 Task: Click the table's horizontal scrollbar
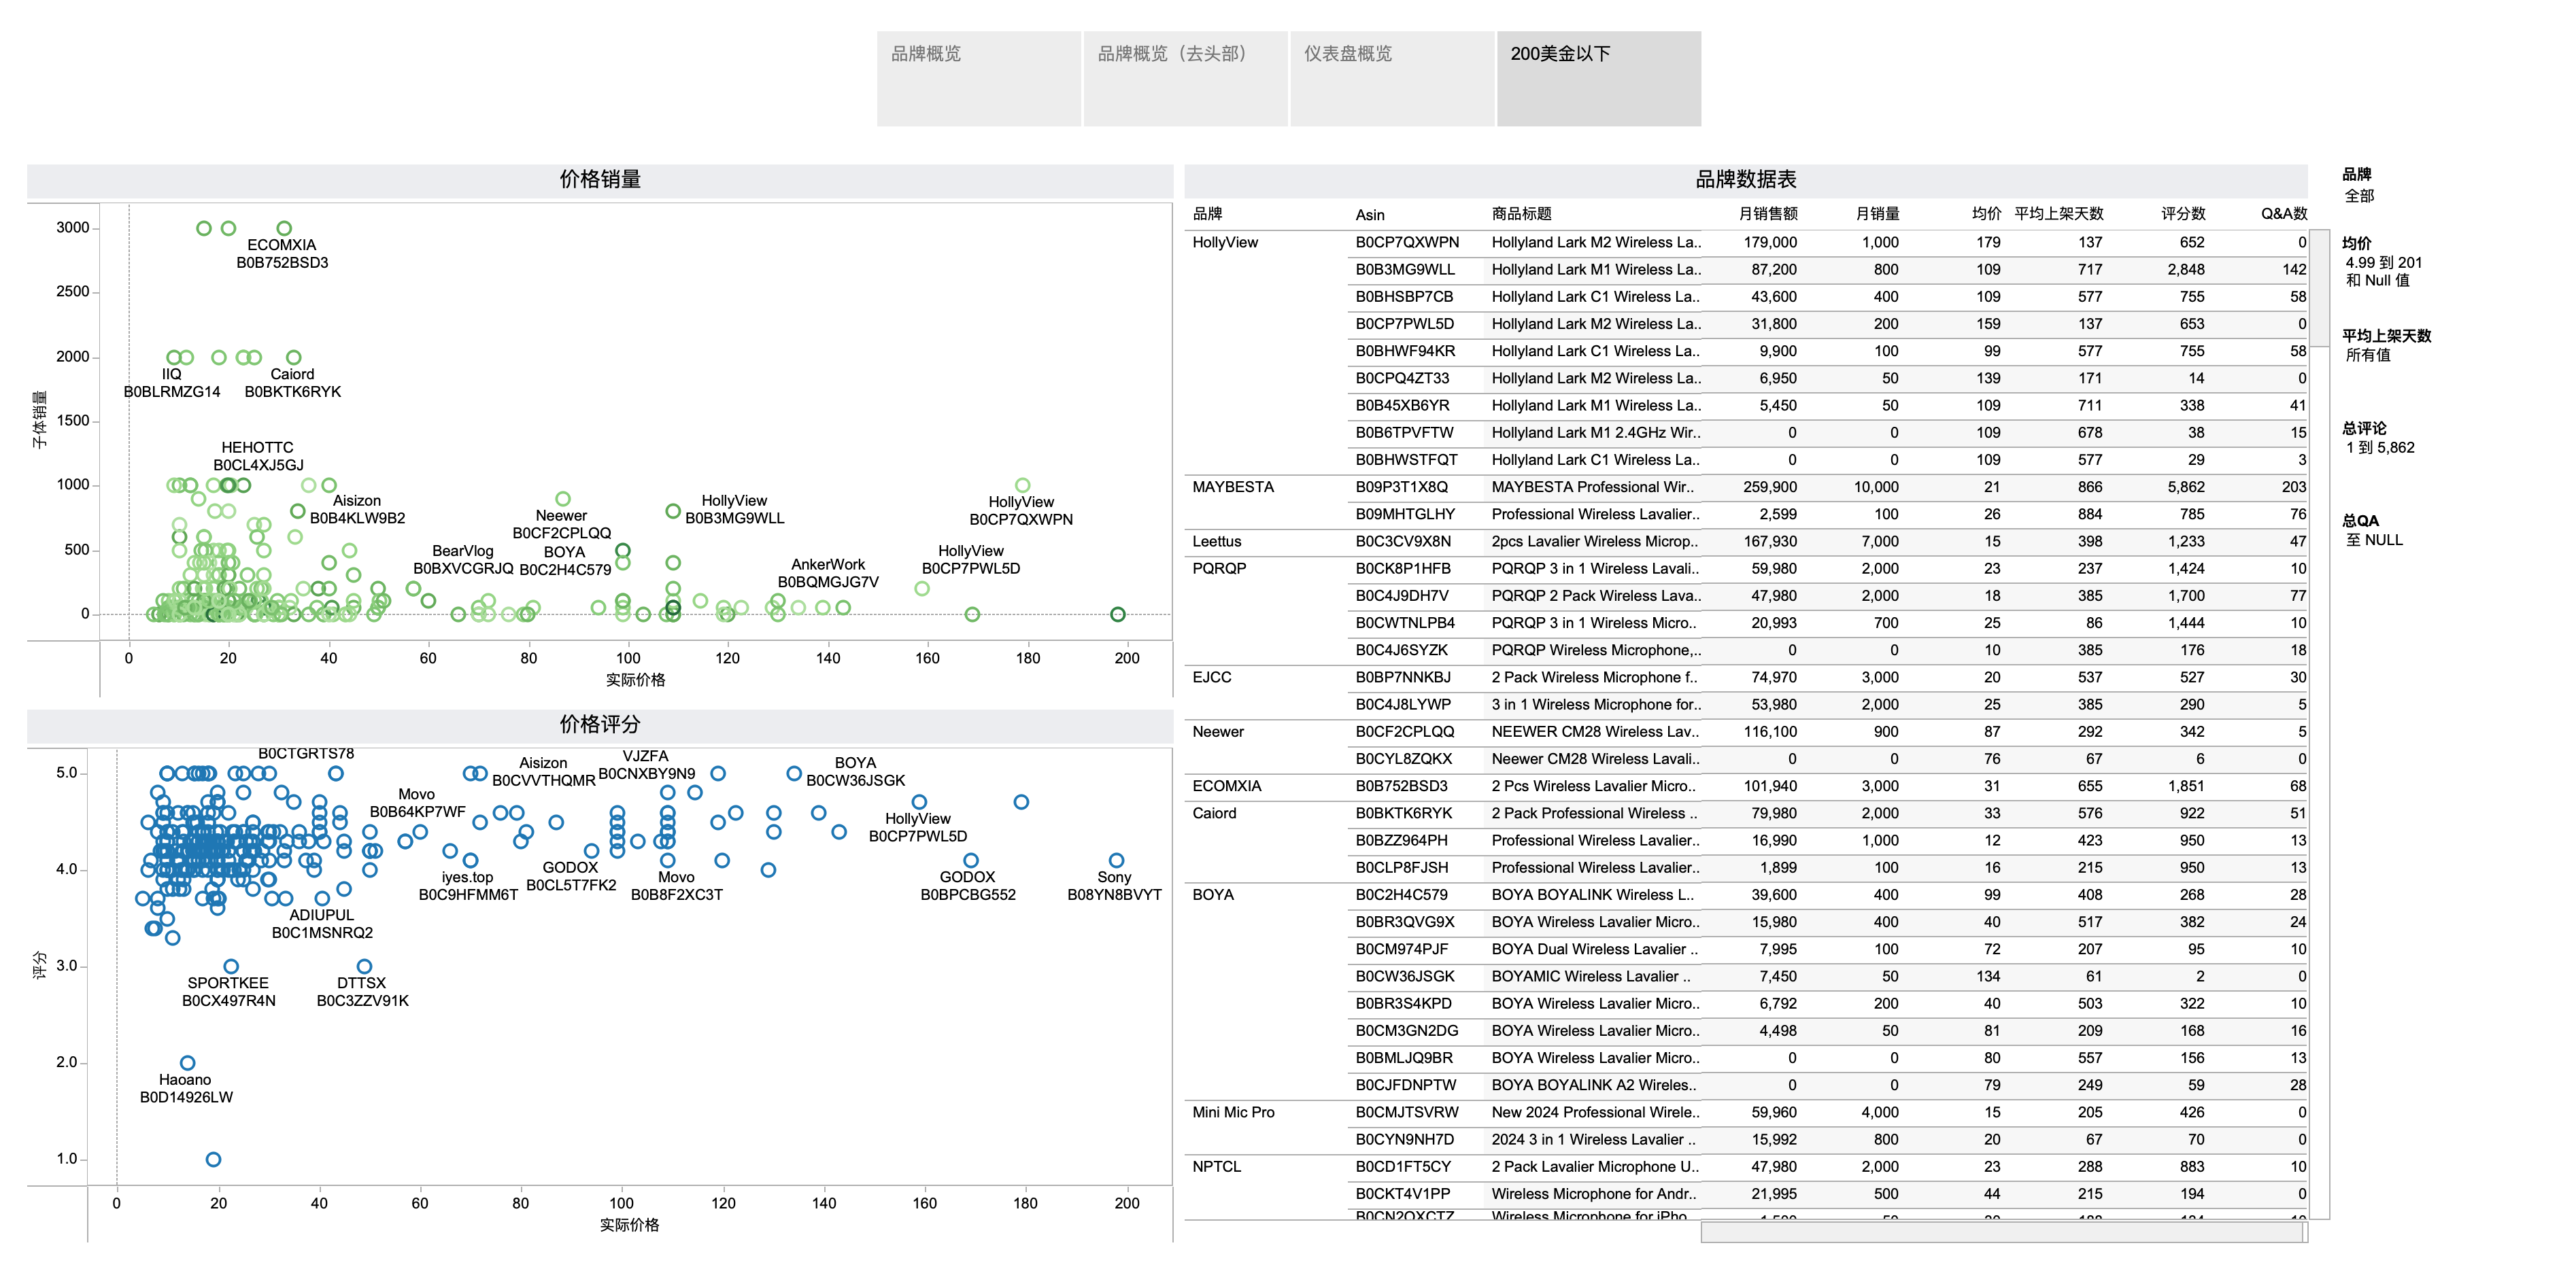[x=2003, y=1233]
